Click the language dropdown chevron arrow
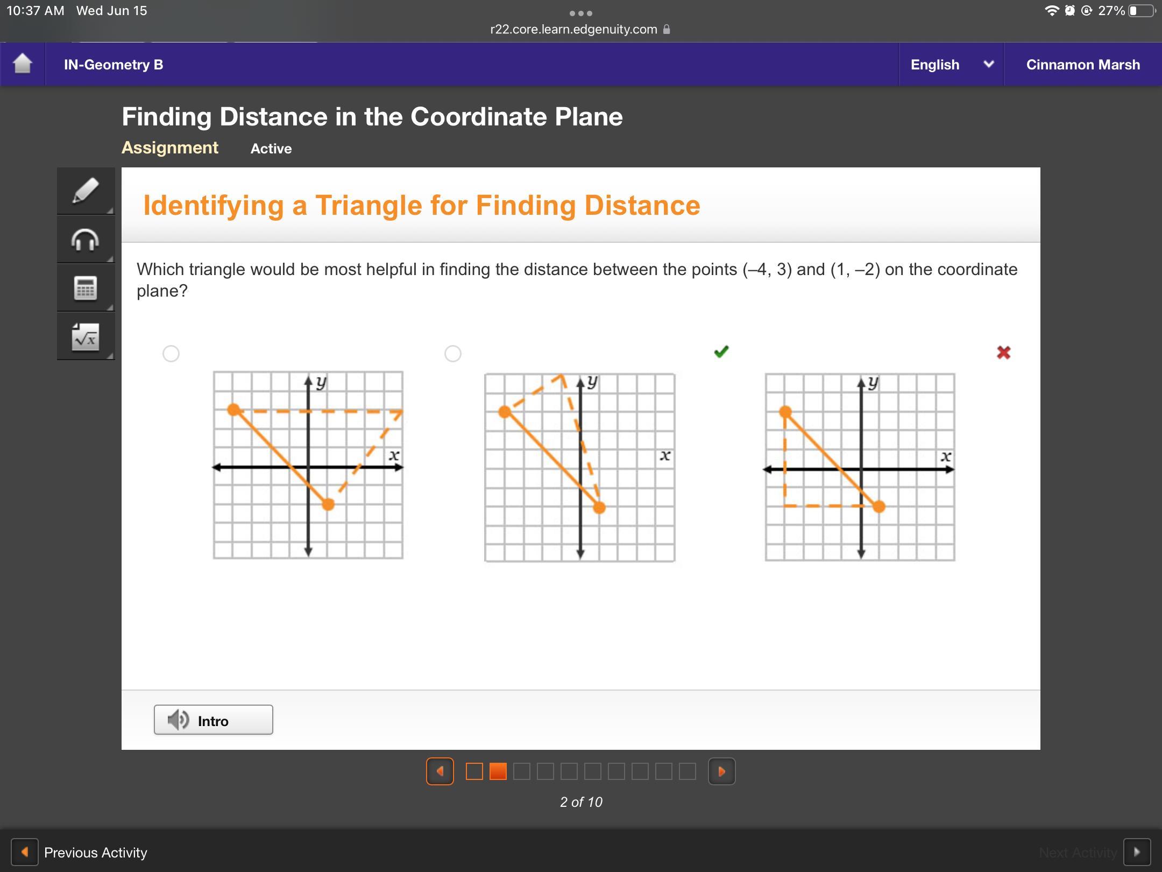Image resolution: width=1162 pixels, height=872 pixels. 988,64
